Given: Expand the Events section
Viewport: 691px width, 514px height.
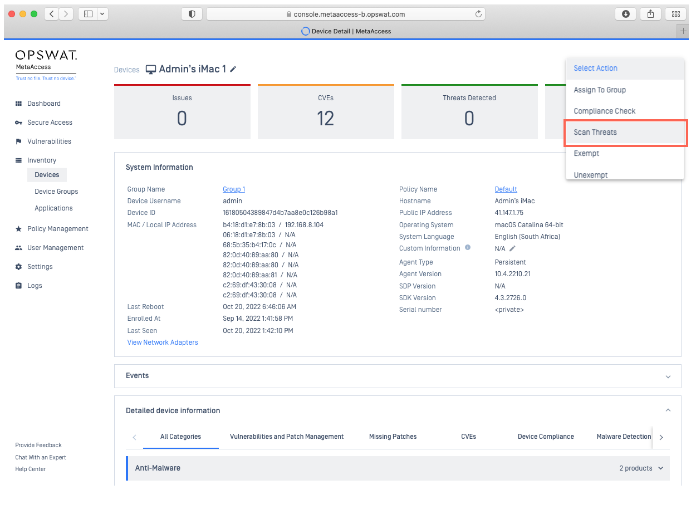Looking at the screenshot, I should [668, 376].
